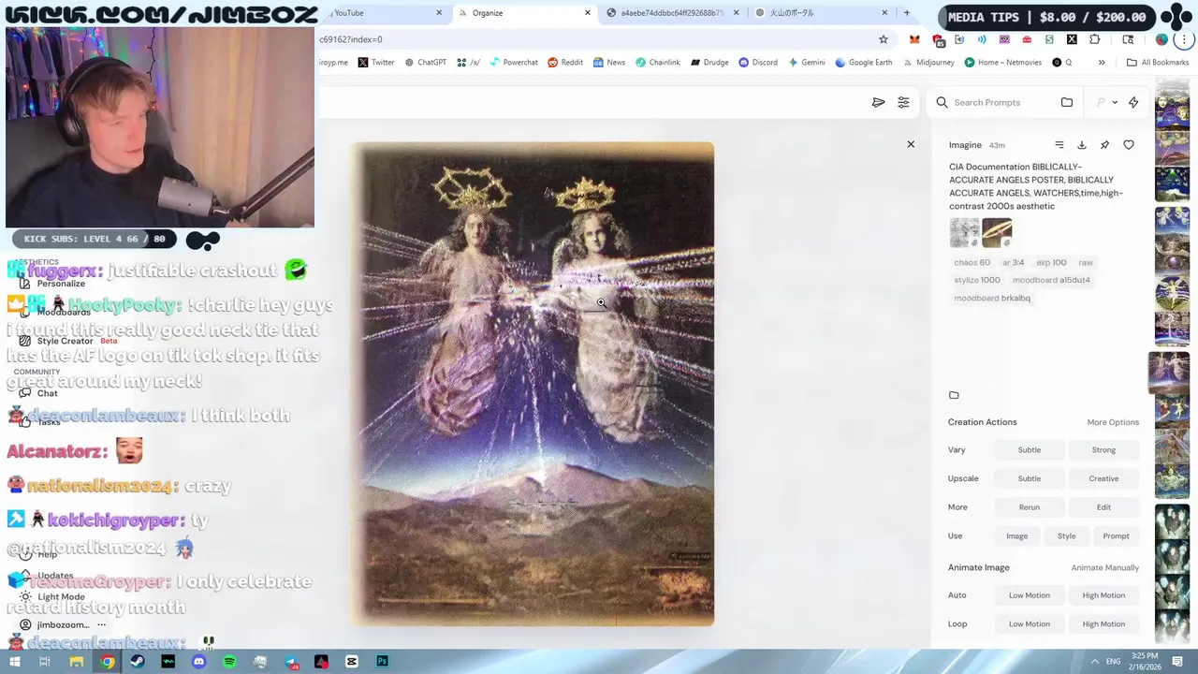Open the Windows Start menu

point(15,662)
